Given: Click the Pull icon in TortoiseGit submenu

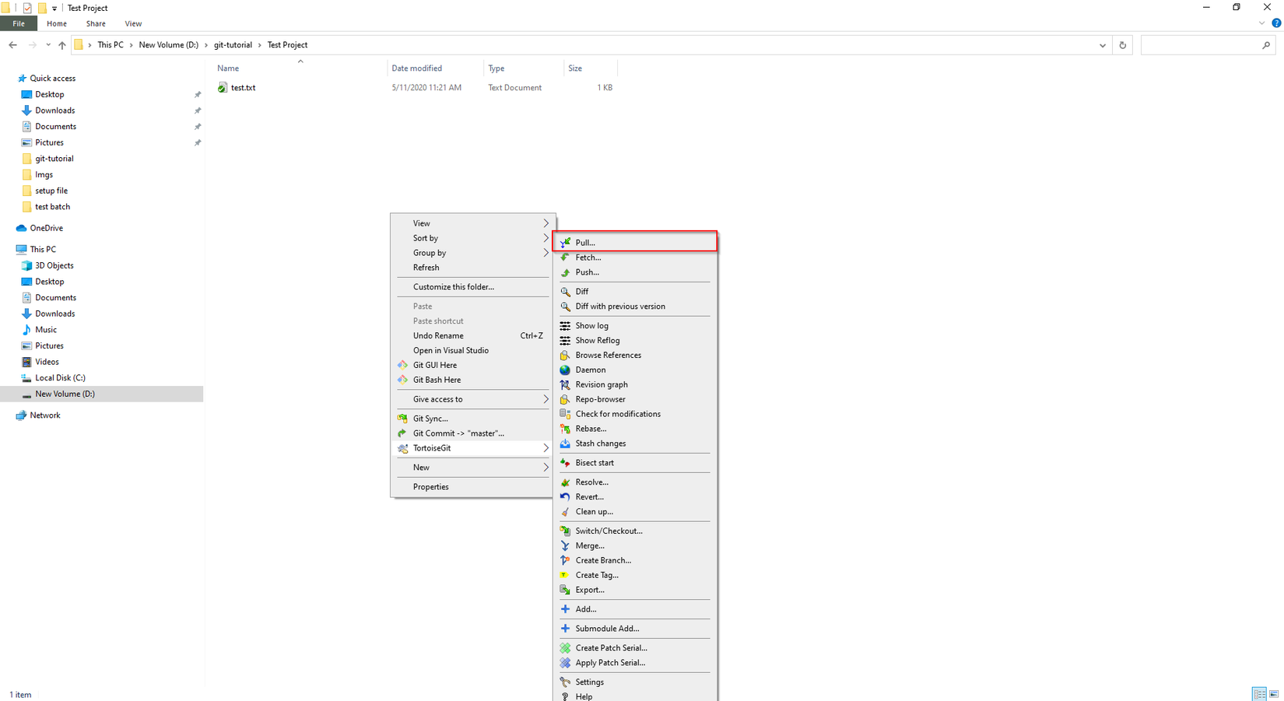Looking at the screenshot, I should [x=566, y=243].
